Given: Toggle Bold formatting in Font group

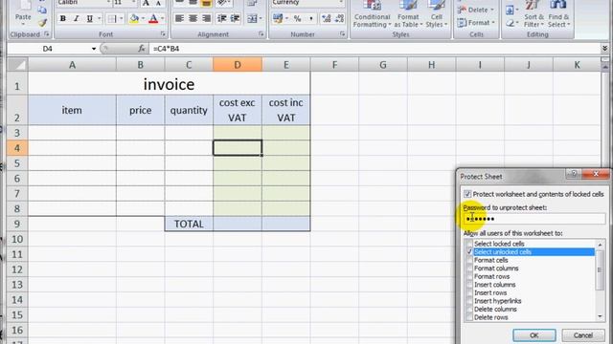Looking at the screenshot, I should tap(62, 18).
